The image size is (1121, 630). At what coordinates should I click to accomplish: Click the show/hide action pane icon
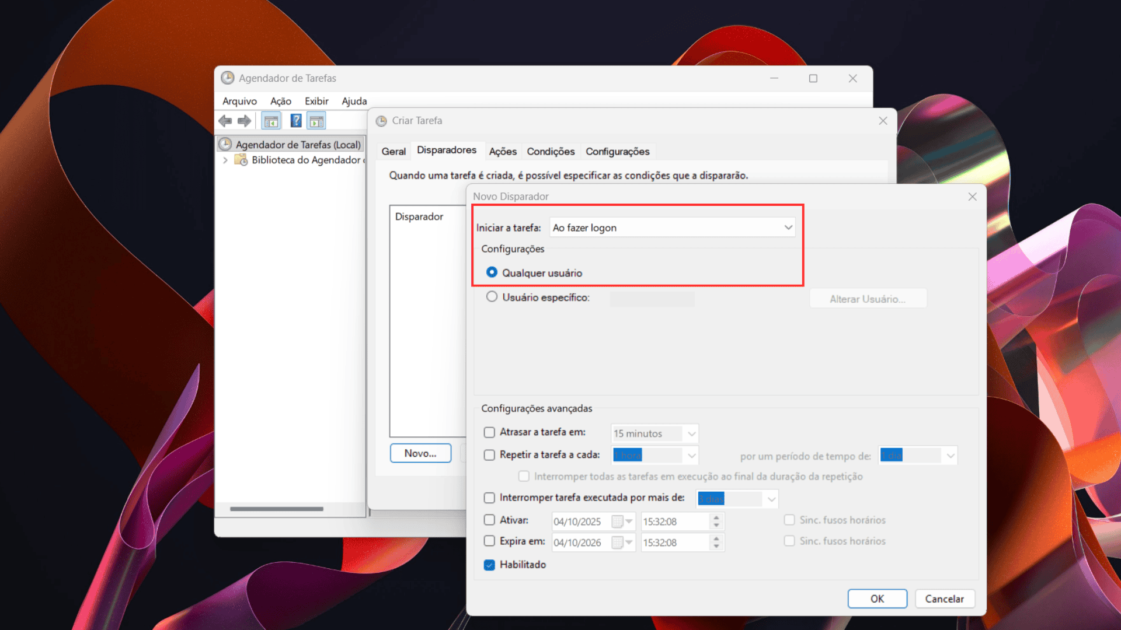316,121
